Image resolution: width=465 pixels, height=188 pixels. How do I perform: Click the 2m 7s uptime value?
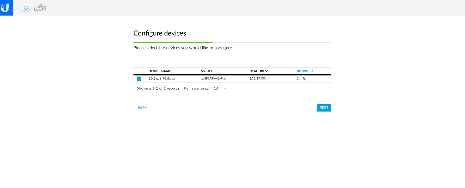click(x=301, y=79)
